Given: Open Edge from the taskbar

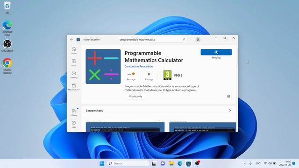Looking at the screenshot, I should pos(180,163).
